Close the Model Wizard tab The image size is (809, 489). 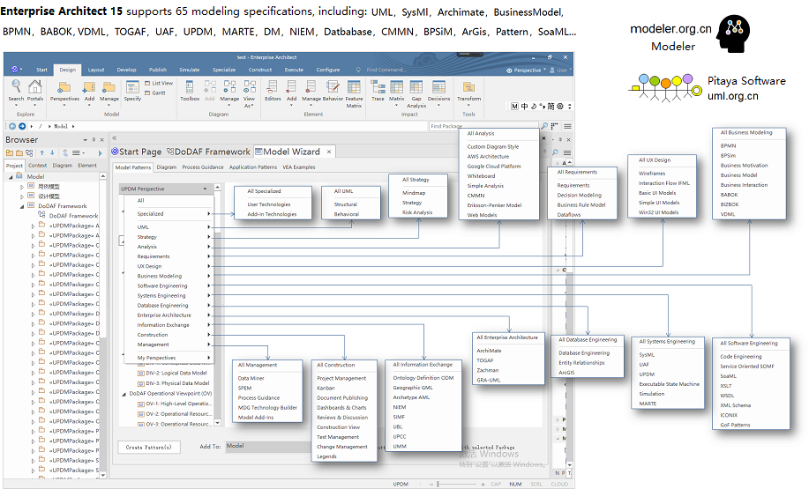tap(329, 152)
